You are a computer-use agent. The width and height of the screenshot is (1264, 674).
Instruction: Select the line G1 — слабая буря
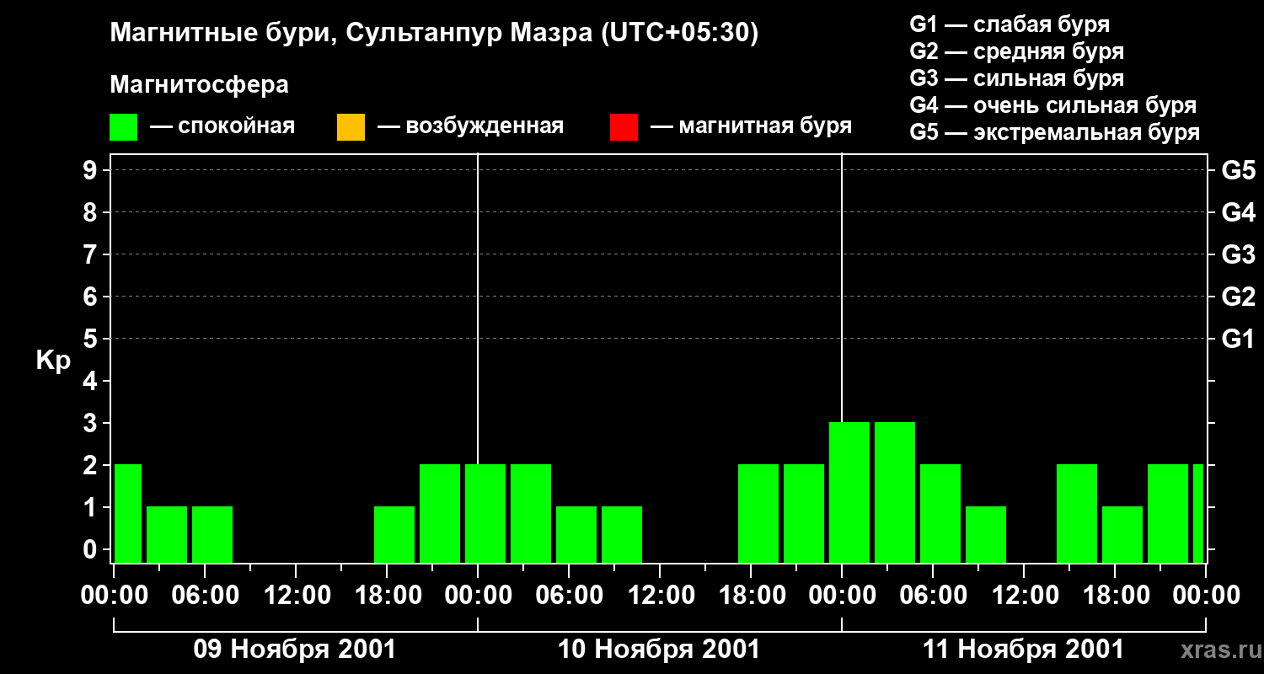pos(1010,24)
